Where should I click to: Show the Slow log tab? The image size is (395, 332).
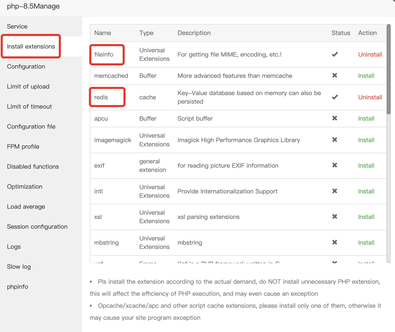click(x=19, y=267)
